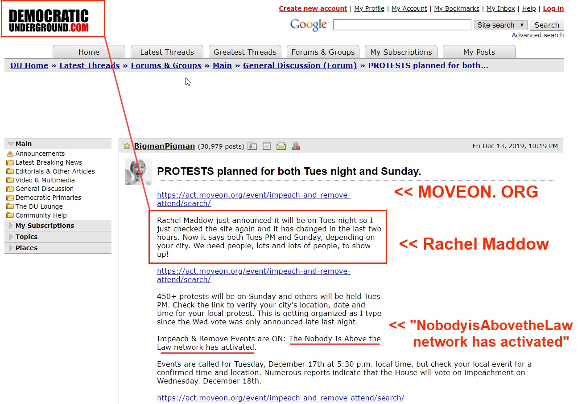586x404 pixels.
Task: Open the My Profile link
Action: tap(369, 8)
